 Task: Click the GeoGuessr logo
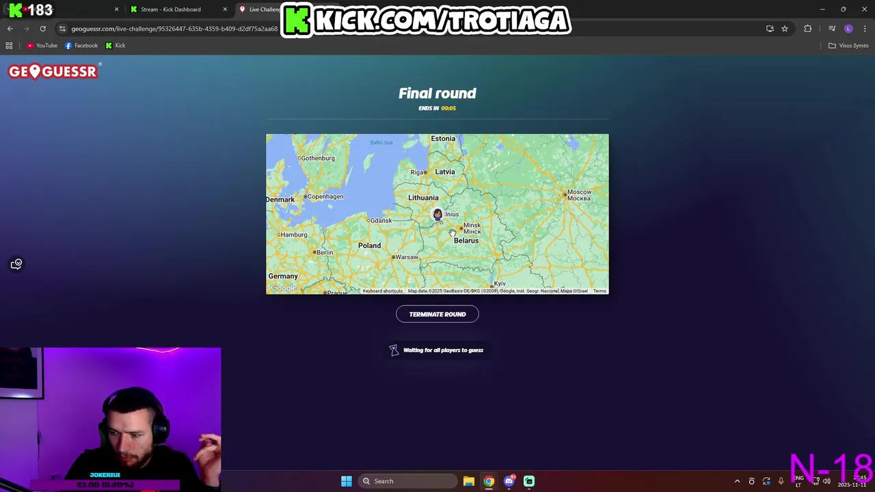(x=53, y=71)
